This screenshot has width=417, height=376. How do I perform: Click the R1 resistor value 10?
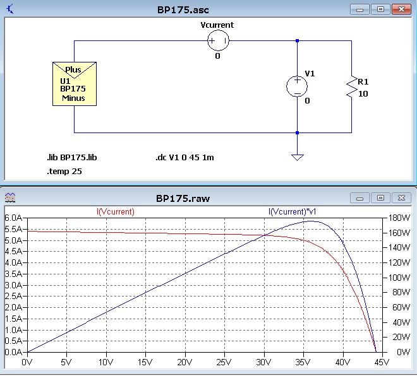[363, 94]
